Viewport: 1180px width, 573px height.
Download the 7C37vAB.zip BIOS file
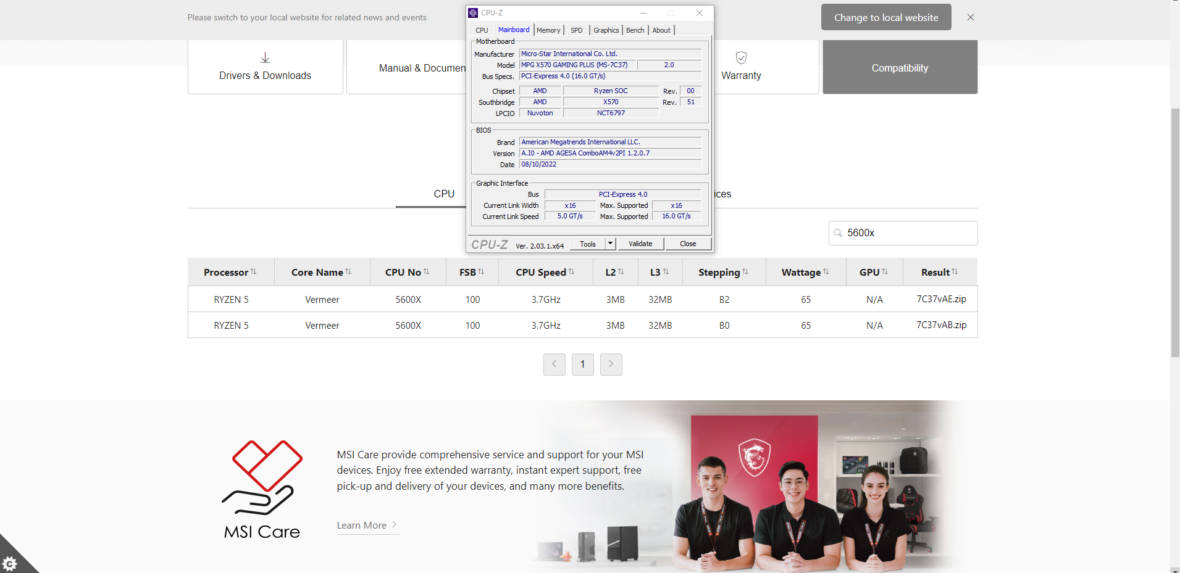(941, 325)
